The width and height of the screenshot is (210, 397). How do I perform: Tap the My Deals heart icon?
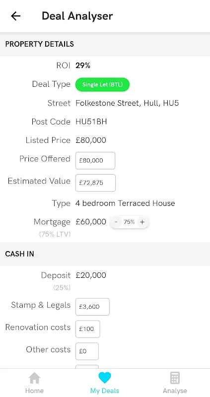[x=105, y=378]
